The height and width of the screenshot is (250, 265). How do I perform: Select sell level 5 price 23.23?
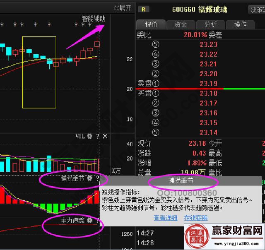click(208, 44)
